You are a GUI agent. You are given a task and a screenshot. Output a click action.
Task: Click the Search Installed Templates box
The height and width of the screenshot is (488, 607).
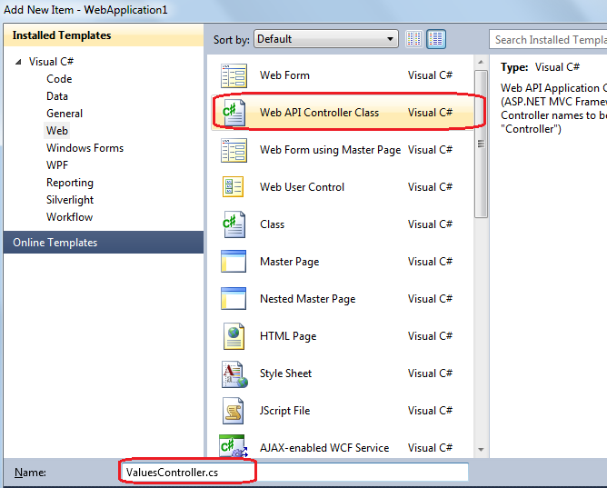(x=548, y=39)
